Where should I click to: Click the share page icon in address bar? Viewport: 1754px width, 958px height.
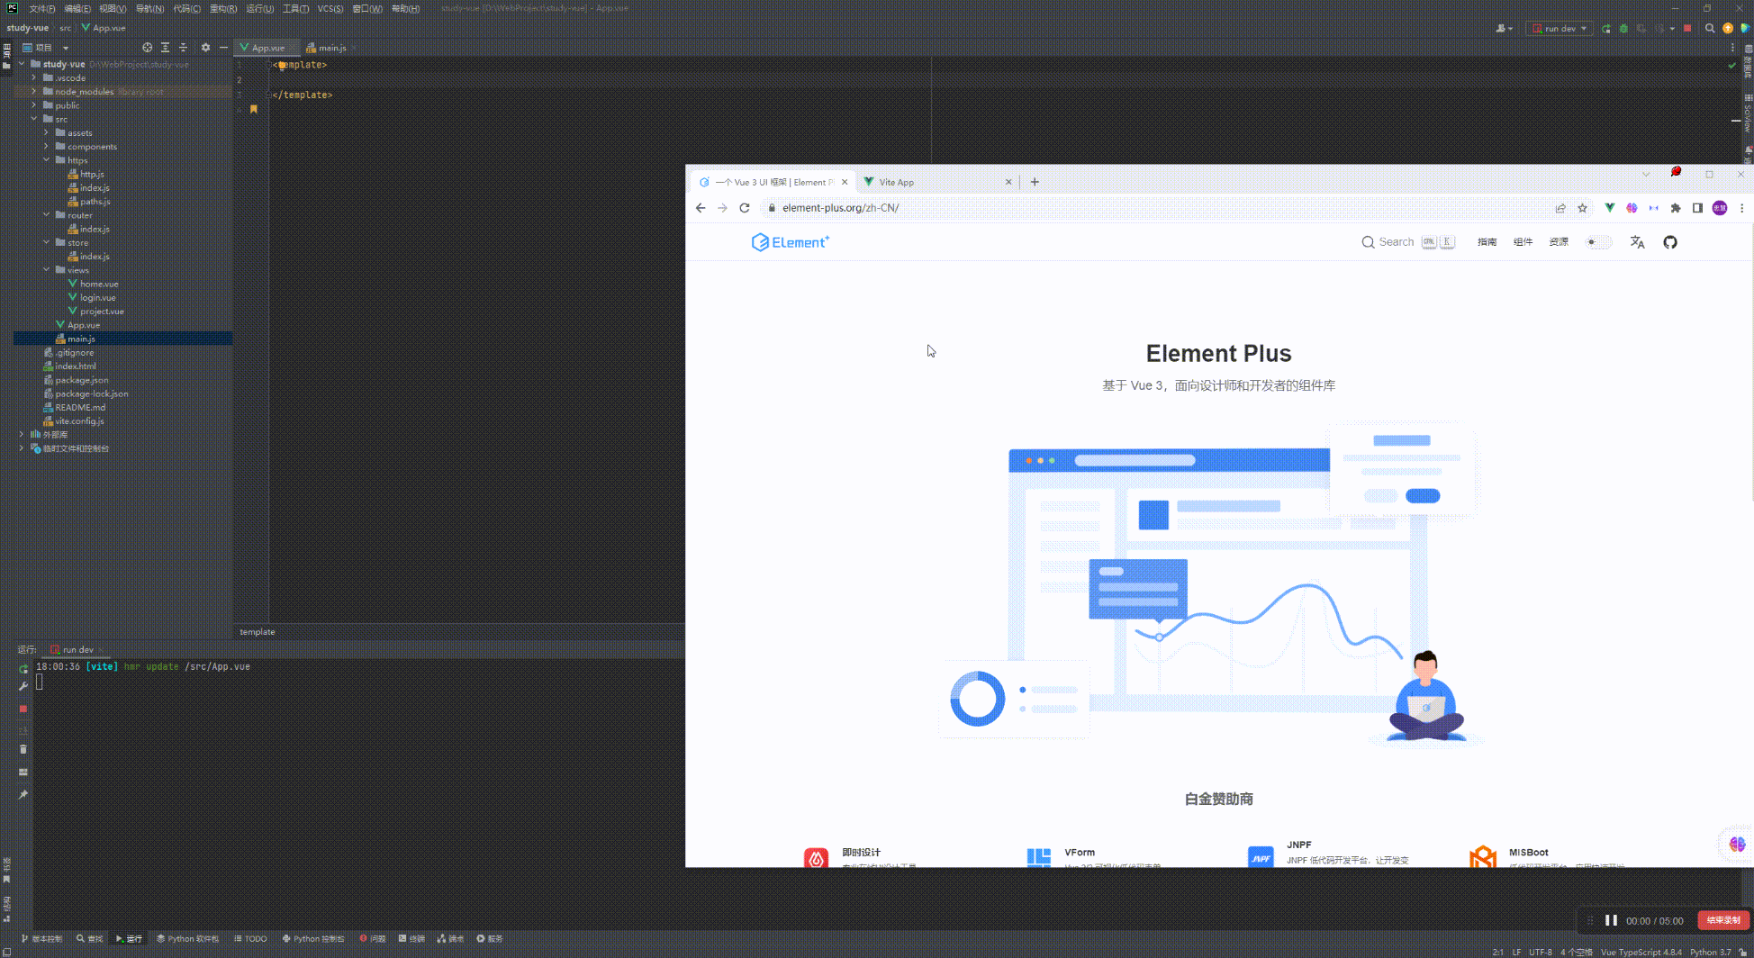1560,208
